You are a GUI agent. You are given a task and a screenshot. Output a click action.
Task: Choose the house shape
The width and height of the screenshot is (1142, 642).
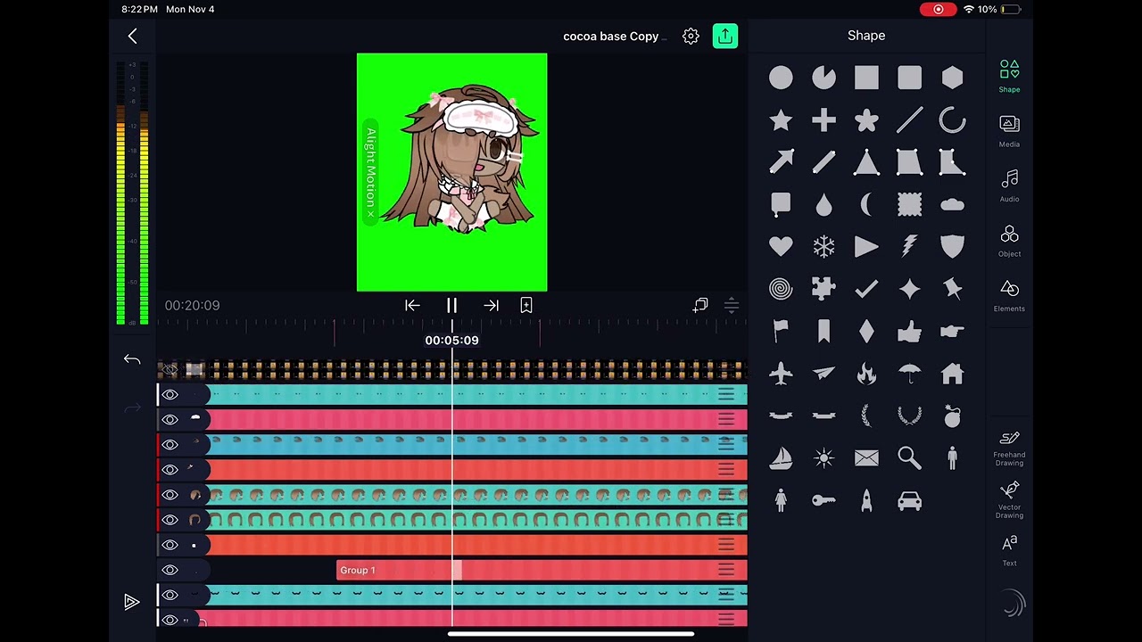(x=952, y=374)
